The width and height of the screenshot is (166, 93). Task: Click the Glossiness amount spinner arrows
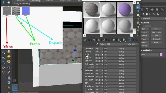[x=102, y=49]
